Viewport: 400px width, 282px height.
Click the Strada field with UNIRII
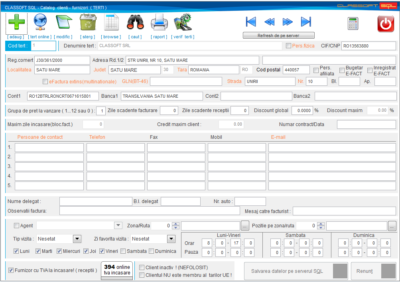coord(270,81)
